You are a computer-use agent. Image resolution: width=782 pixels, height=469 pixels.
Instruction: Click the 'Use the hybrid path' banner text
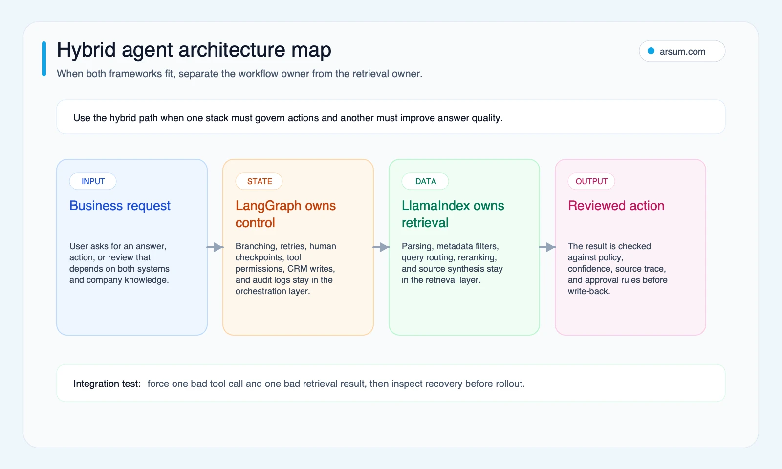tap(288, 118)
